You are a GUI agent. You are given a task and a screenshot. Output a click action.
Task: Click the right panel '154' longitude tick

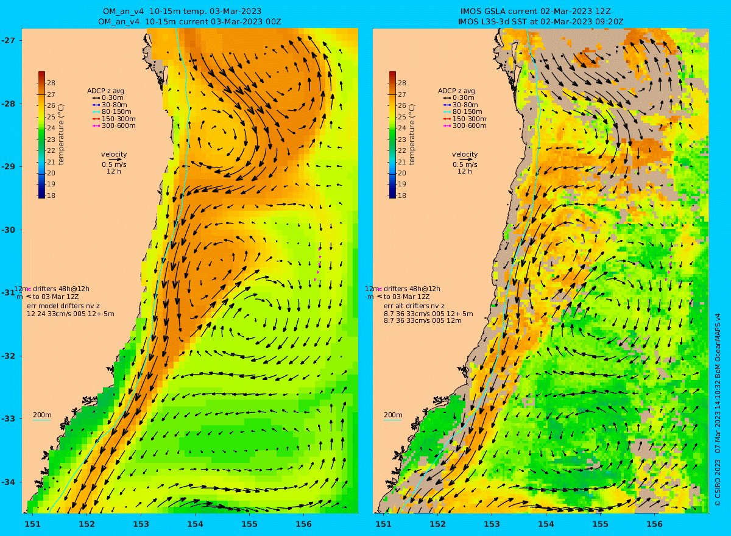click(x=546, y=524)
